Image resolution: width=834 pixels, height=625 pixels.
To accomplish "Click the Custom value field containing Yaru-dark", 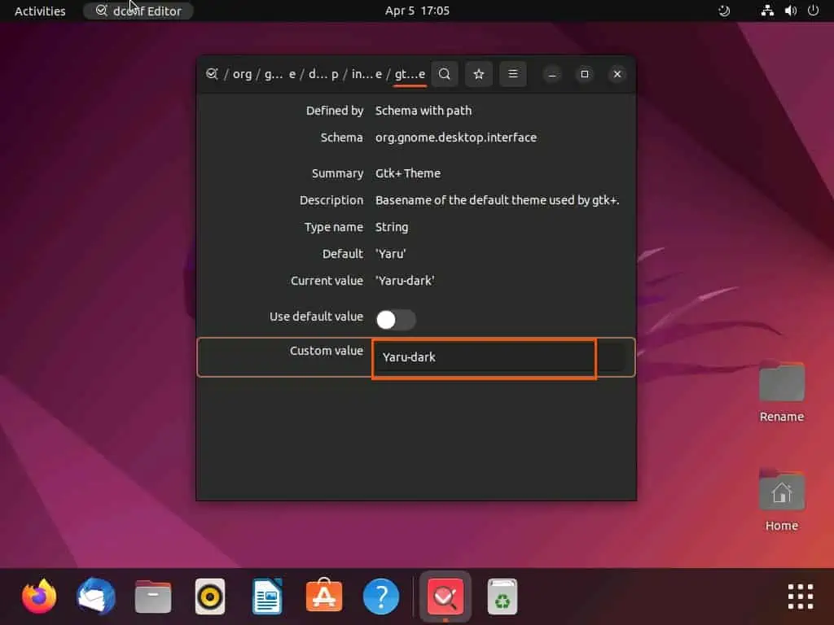I will coord(484,357).
